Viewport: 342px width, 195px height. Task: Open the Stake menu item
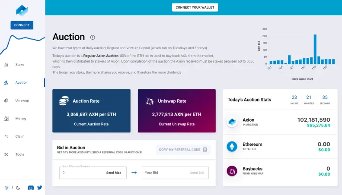tap(20, 65)
